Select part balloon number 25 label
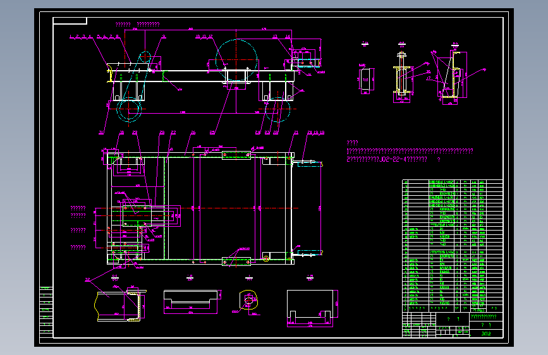Viewport: 548px width, 355px height. tap(212, 133)
